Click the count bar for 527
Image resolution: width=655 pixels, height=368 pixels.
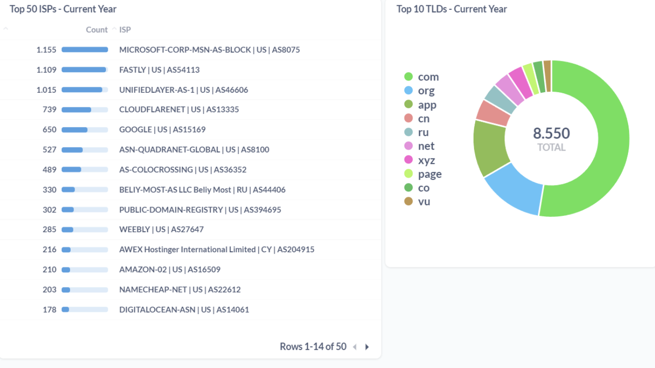click(85, 150)
